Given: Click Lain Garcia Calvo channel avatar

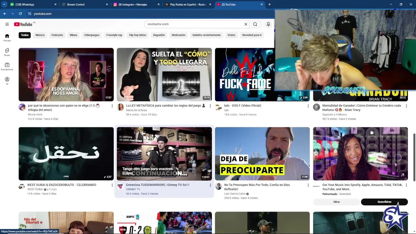Looking at the screenshot, I should pos(218,187).
